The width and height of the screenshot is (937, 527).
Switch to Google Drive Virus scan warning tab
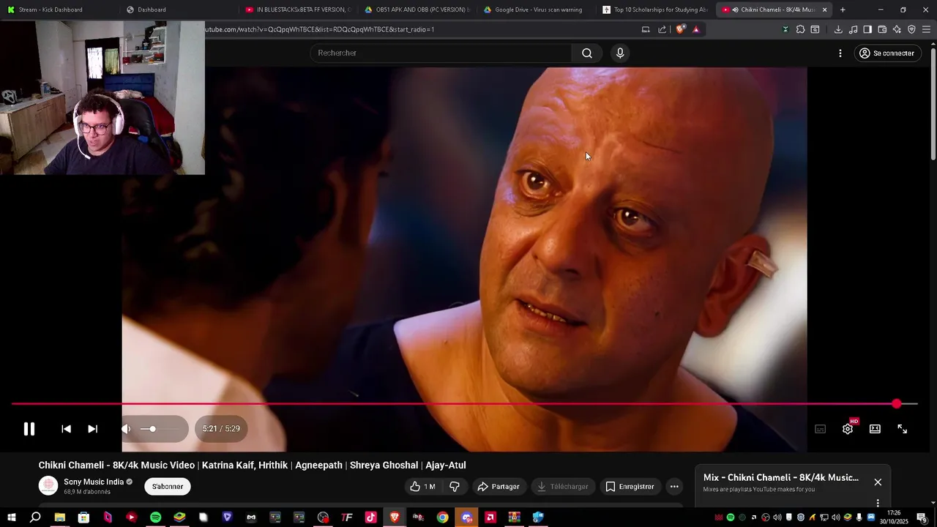pos(537,10)
